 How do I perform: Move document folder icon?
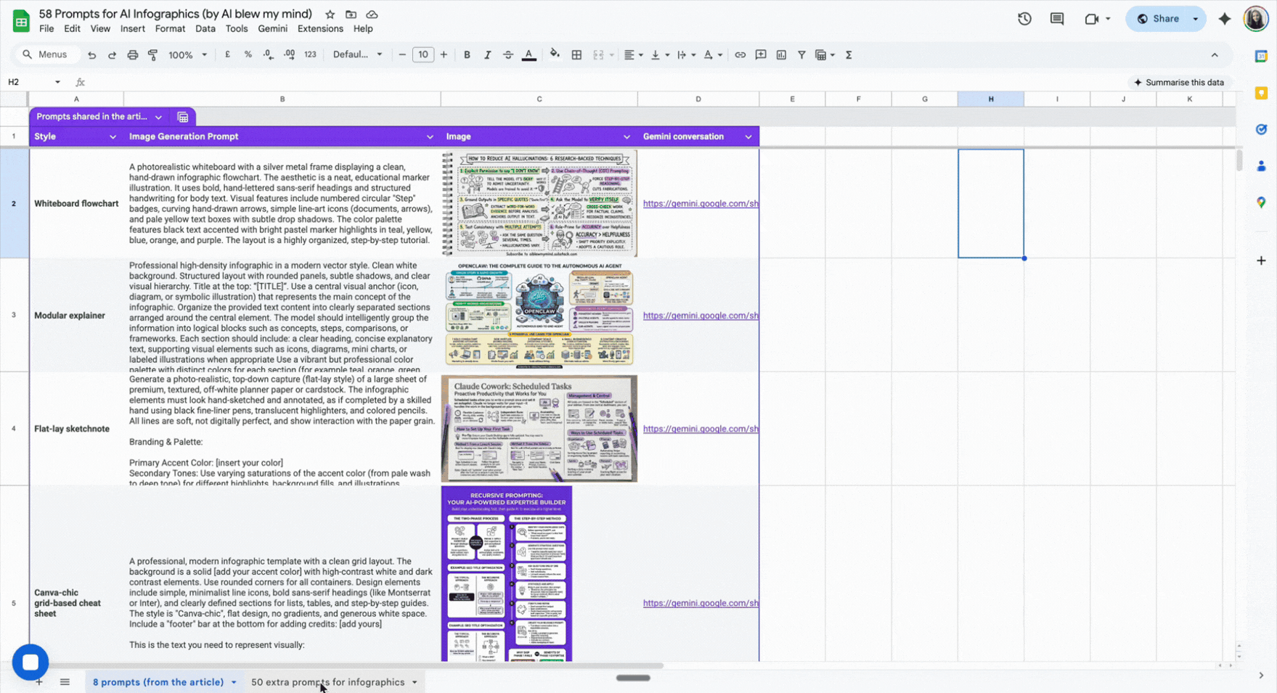click(351, 15)
